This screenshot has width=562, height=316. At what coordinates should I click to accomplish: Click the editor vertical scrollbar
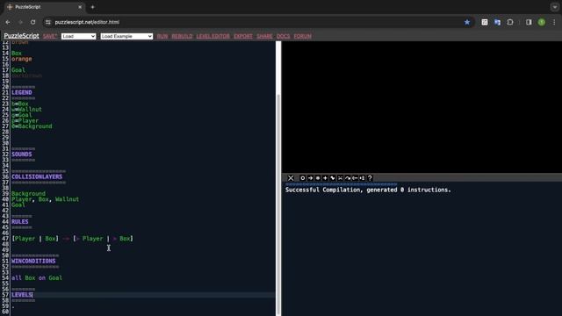click(x=278, y=205)
